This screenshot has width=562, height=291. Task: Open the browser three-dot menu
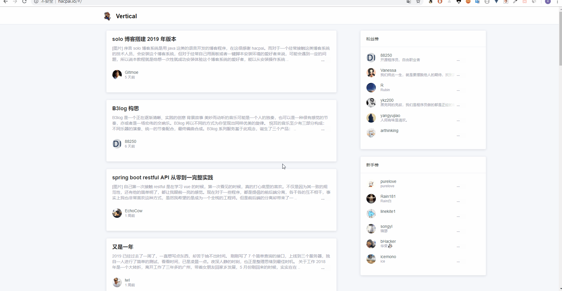(557, 1)
